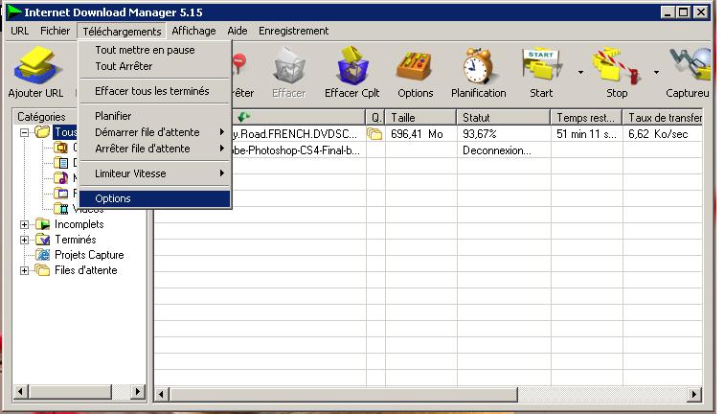Close the Téléchargements menu via its title
The width and height of the screenshot is (725, 414).
[x=122, y=31]
